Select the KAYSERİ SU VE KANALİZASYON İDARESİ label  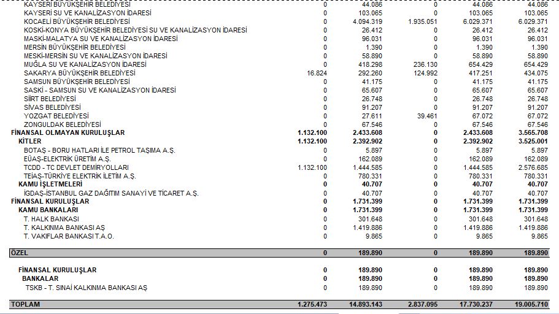pos(87,13)
